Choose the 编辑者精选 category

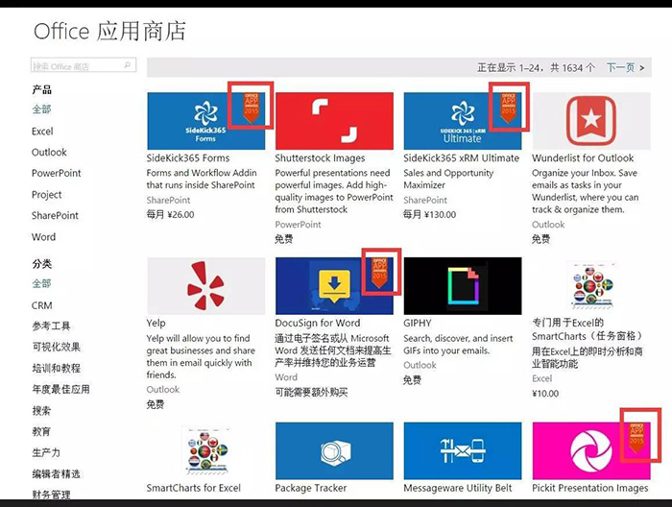click(56, 474)
